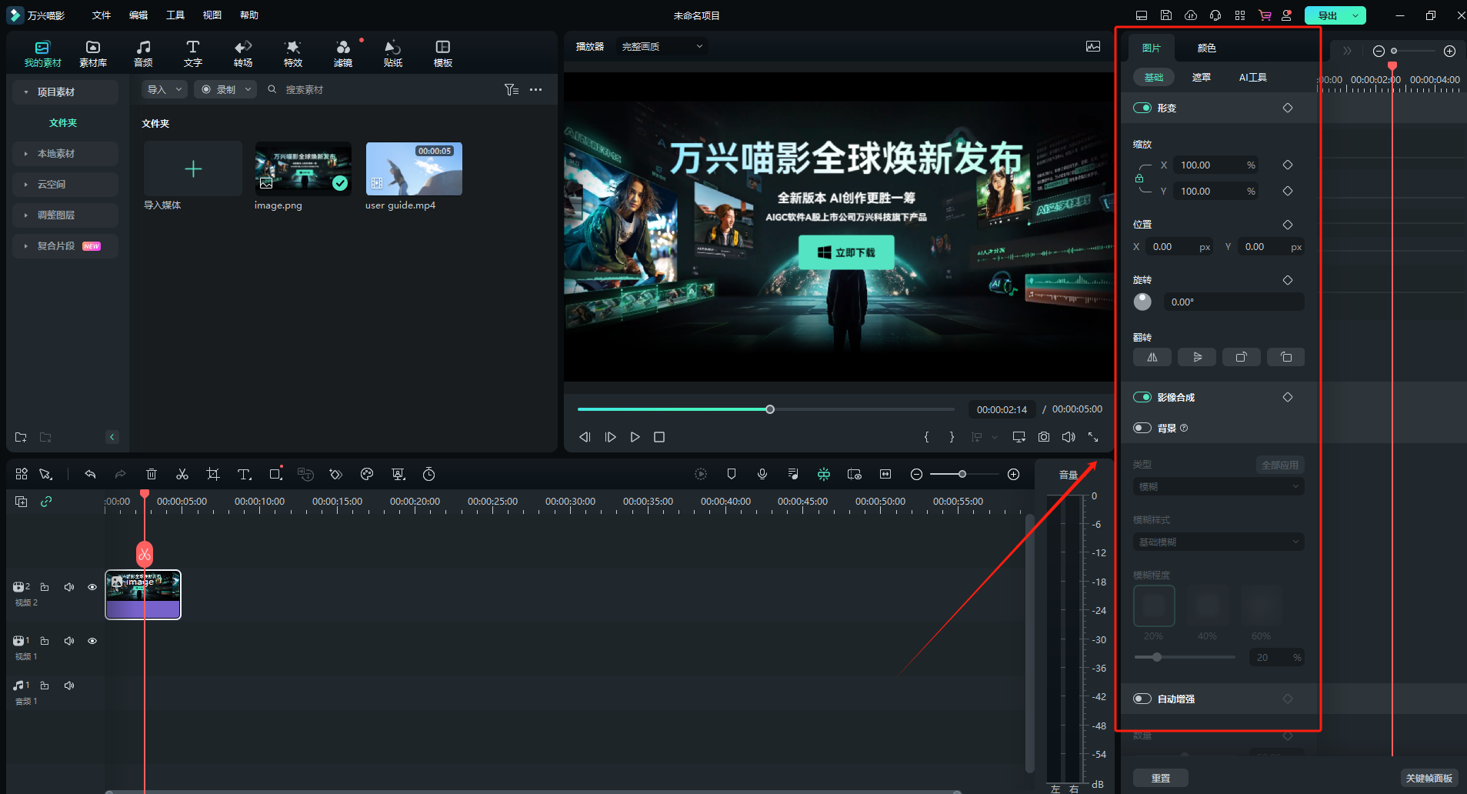Expand the 项目素材 tree item
The height and width of the screenshot is (794, 1467).
click(x=65, y=92)
